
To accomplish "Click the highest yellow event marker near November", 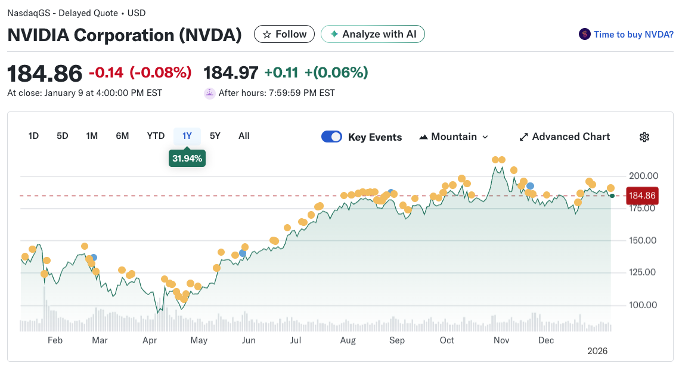I will (x=496, y=159).
